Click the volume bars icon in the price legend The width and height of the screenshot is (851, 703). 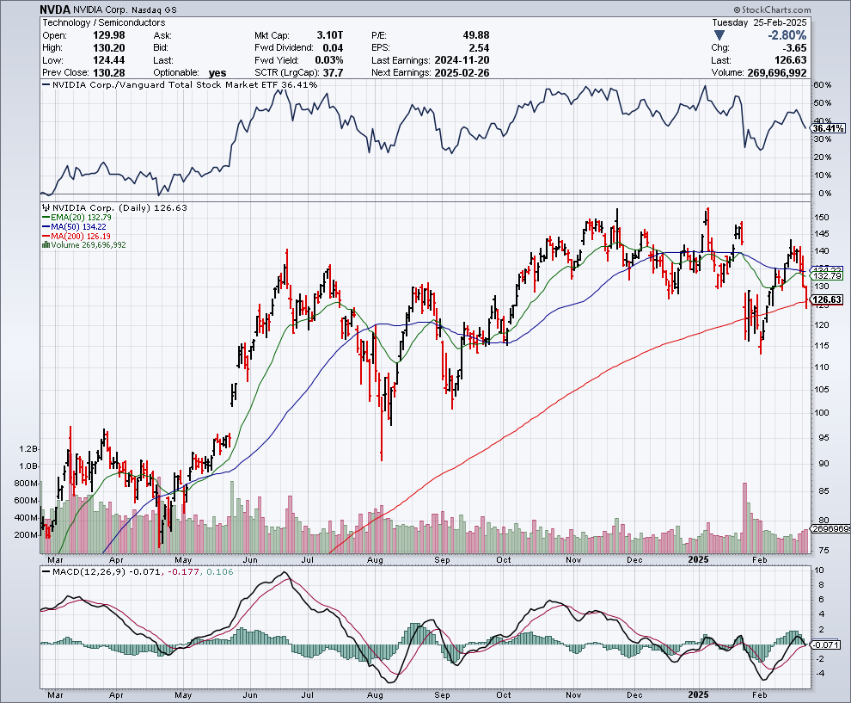(46, 245)
